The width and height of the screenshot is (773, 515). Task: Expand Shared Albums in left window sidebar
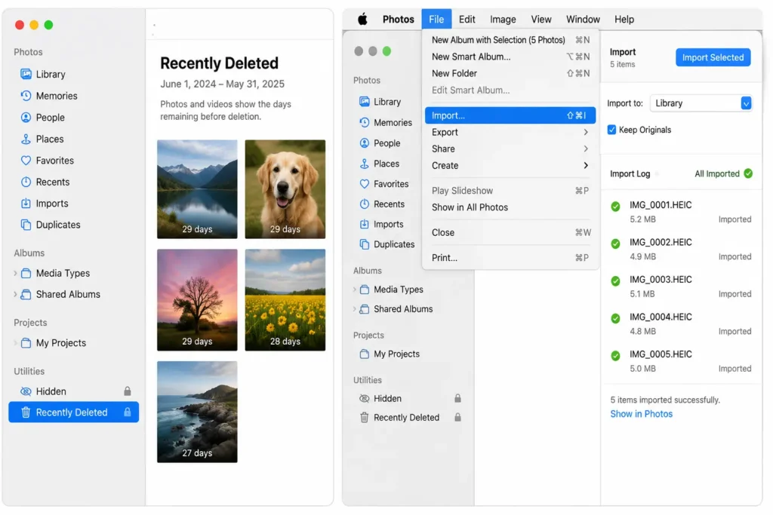coord(15,294)
